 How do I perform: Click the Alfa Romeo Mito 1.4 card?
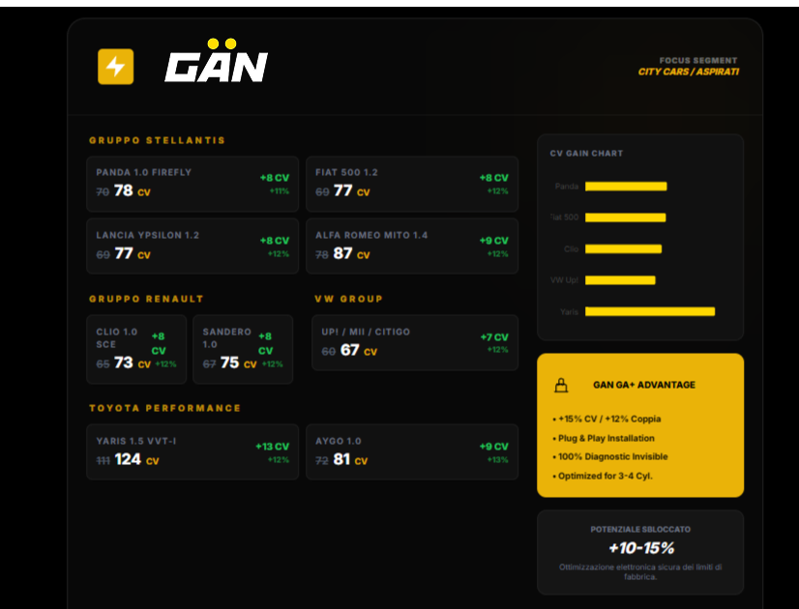[x=411, y=246]
